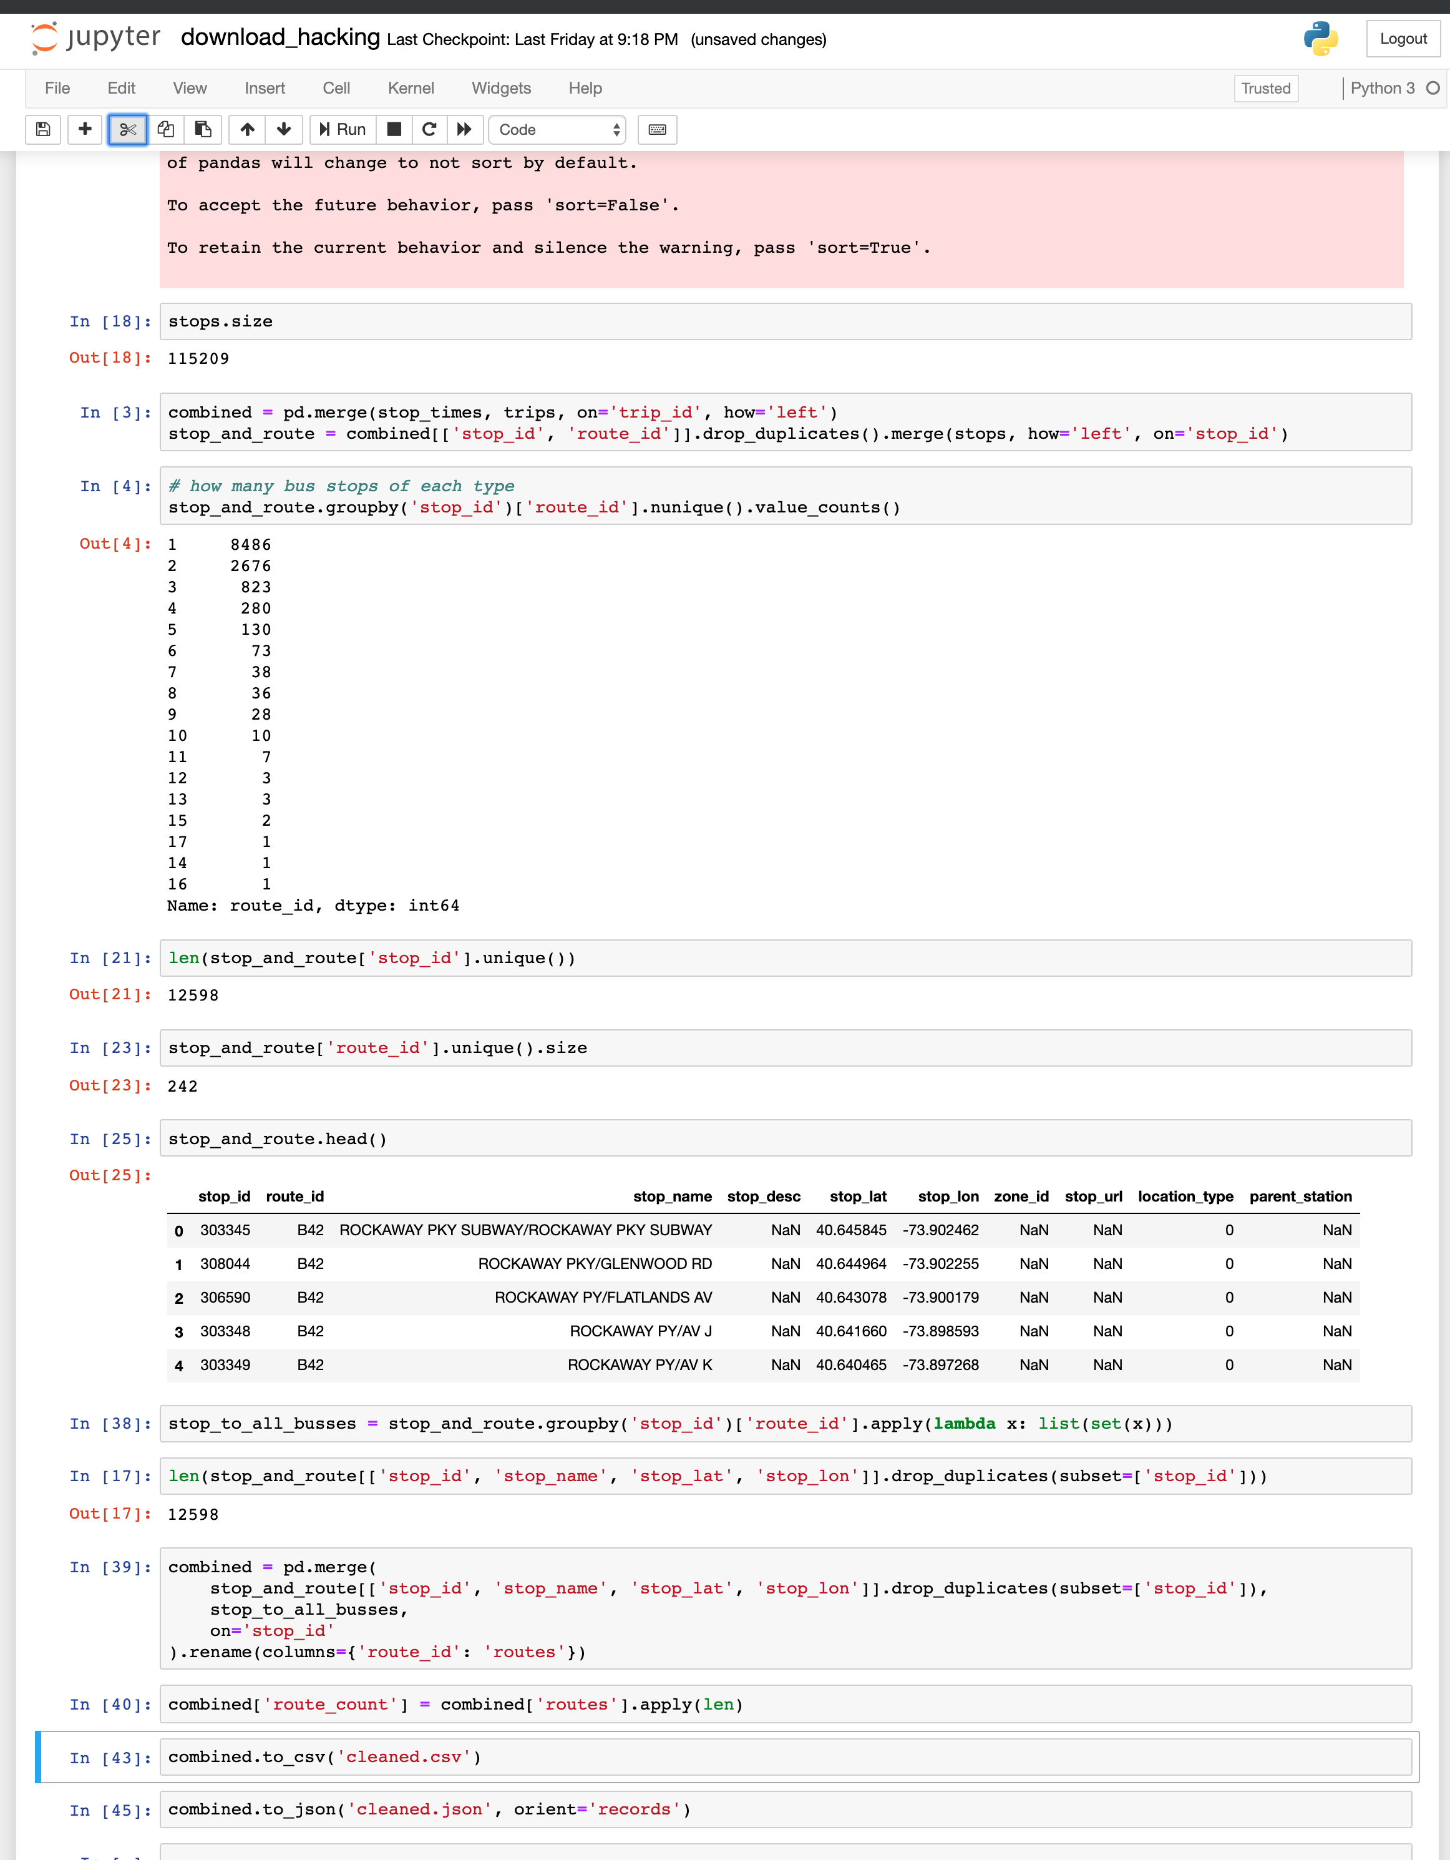Click the save and checkpoint icon
Image resolution: width=1450 pixels, height=1860 pixels.
(x=42, y=129)
